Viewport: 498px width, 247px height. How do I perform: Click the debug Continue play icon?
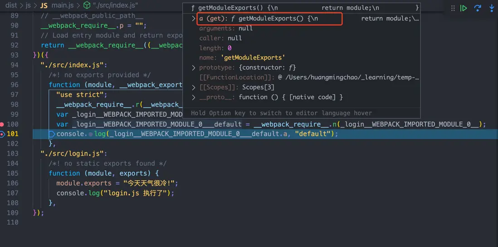[464, 8]
